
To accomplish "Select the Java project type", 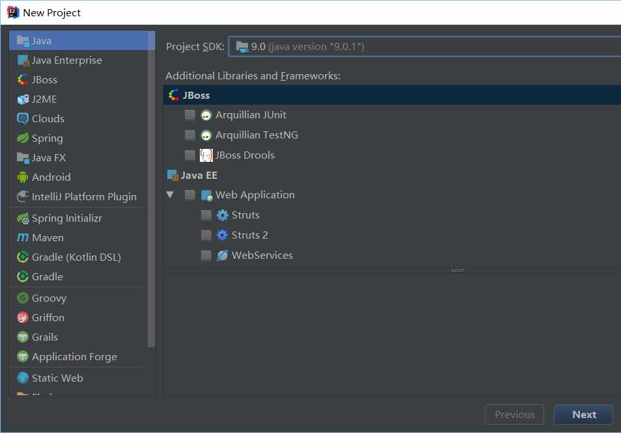I will pos(78,41).
